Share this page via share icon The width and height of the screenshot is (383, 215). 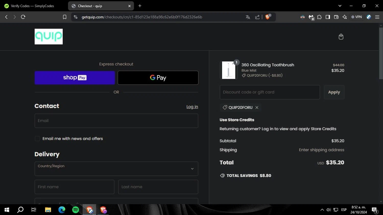[257, 17]
